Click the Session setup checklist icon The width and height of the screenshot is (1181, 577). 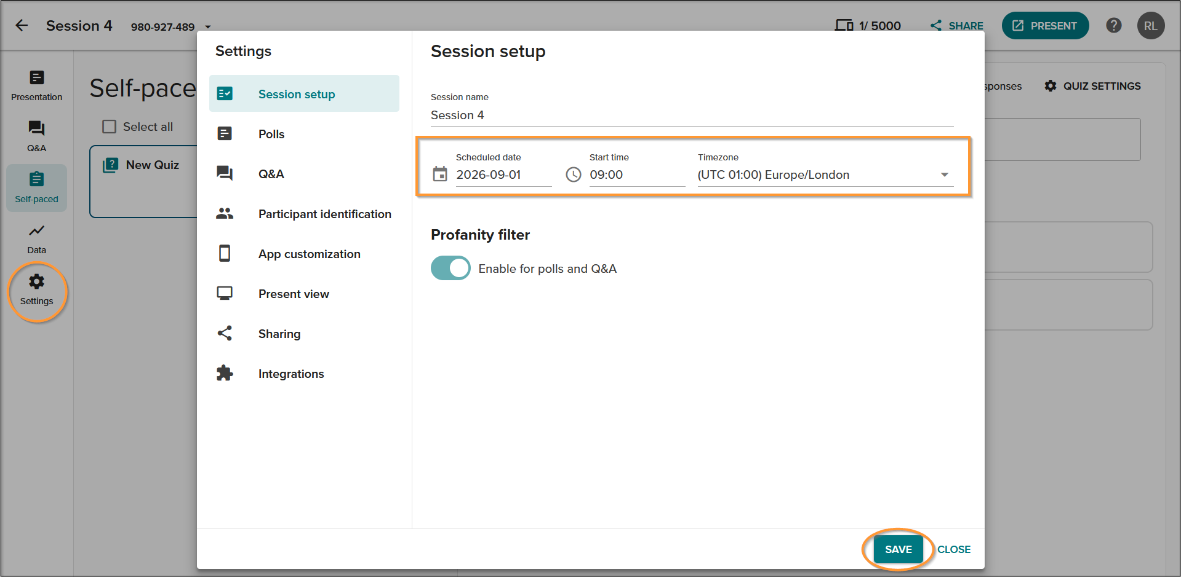pos(225,93)
